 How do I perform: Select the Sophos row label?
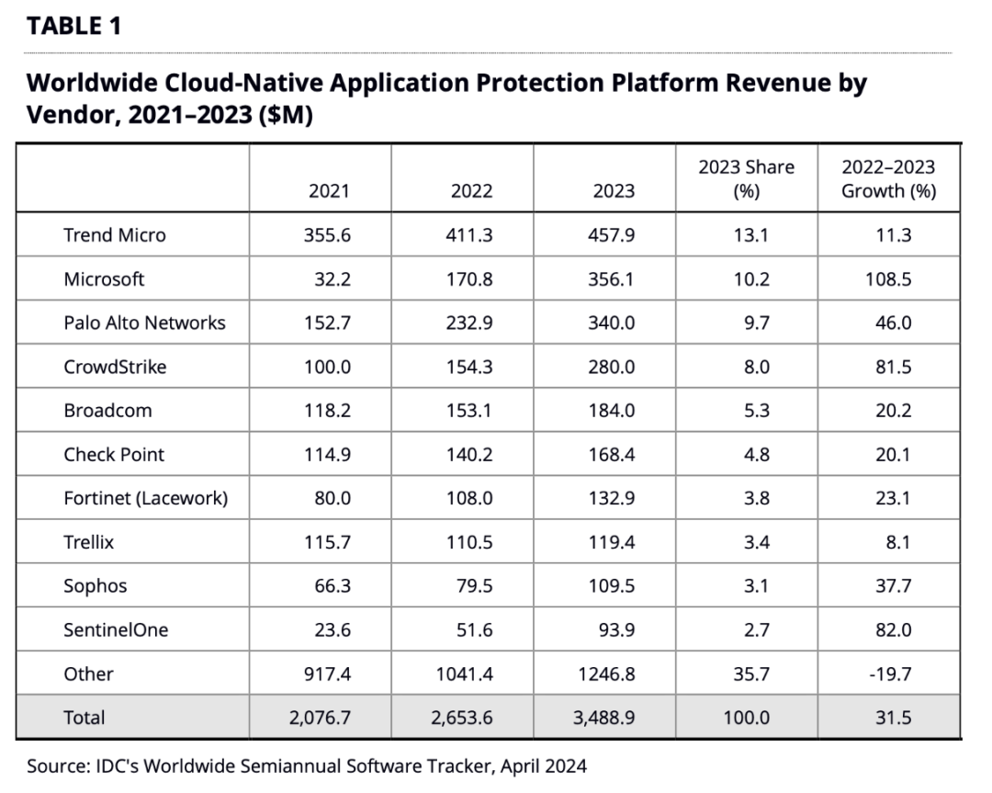point(95,586)
